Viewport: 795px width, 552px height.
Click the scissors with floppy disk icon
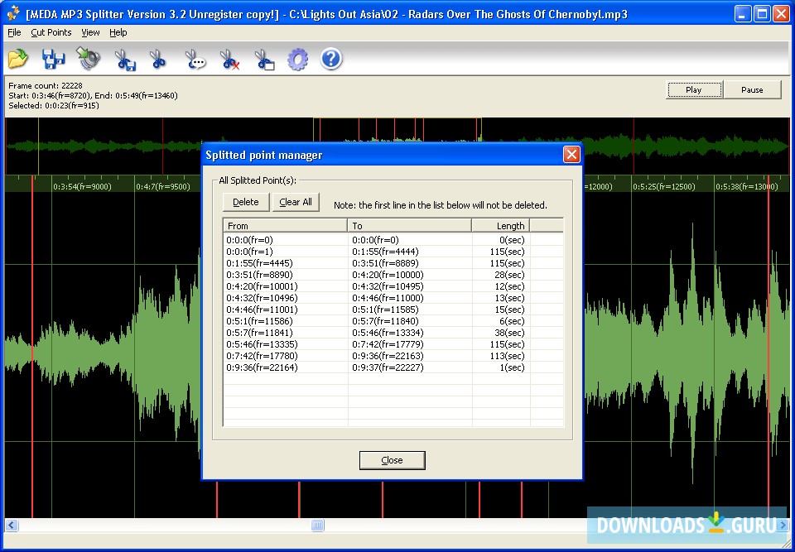coord(124,60)
